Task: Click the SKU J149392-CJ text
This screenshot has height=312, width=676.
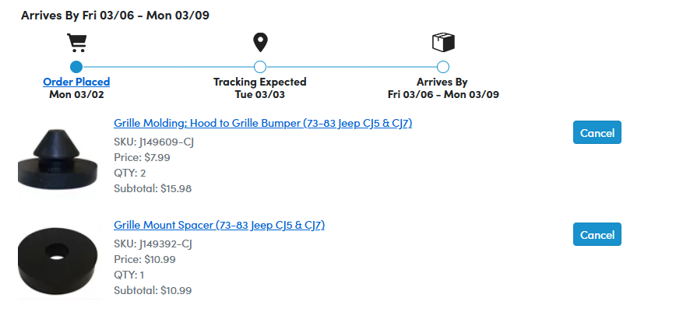Action: (153, 244)
